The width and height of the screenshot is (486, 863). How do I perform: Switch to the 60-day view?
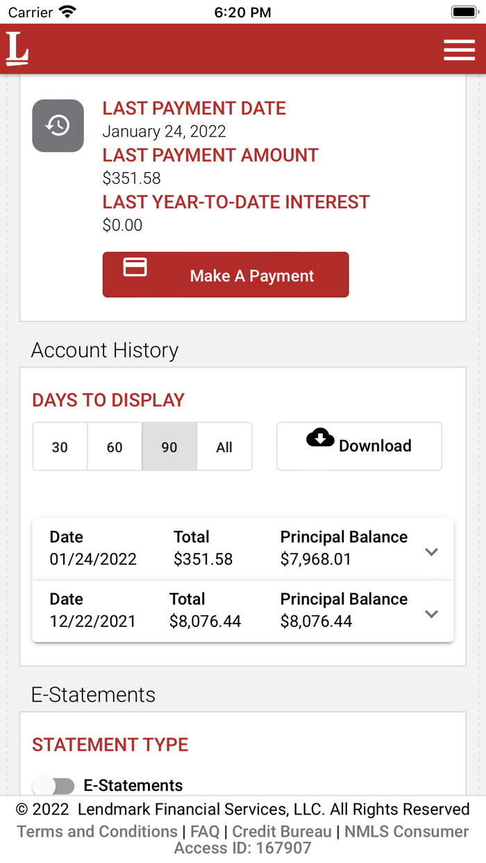pos(114,447)
